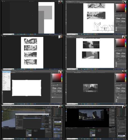The height and width of the screenshot is (140, 128).
Task: Click the foreground color swatch in the winged-tree frame's left toolbar
Action: tap(66, 23)
